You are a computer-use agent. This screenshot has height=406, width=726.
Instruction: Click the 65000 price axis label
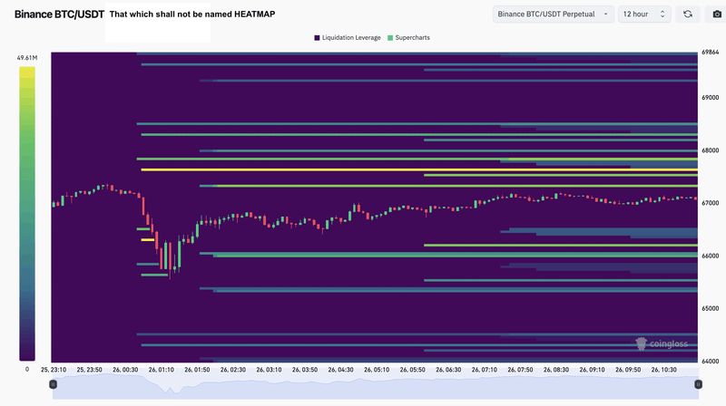711,308
